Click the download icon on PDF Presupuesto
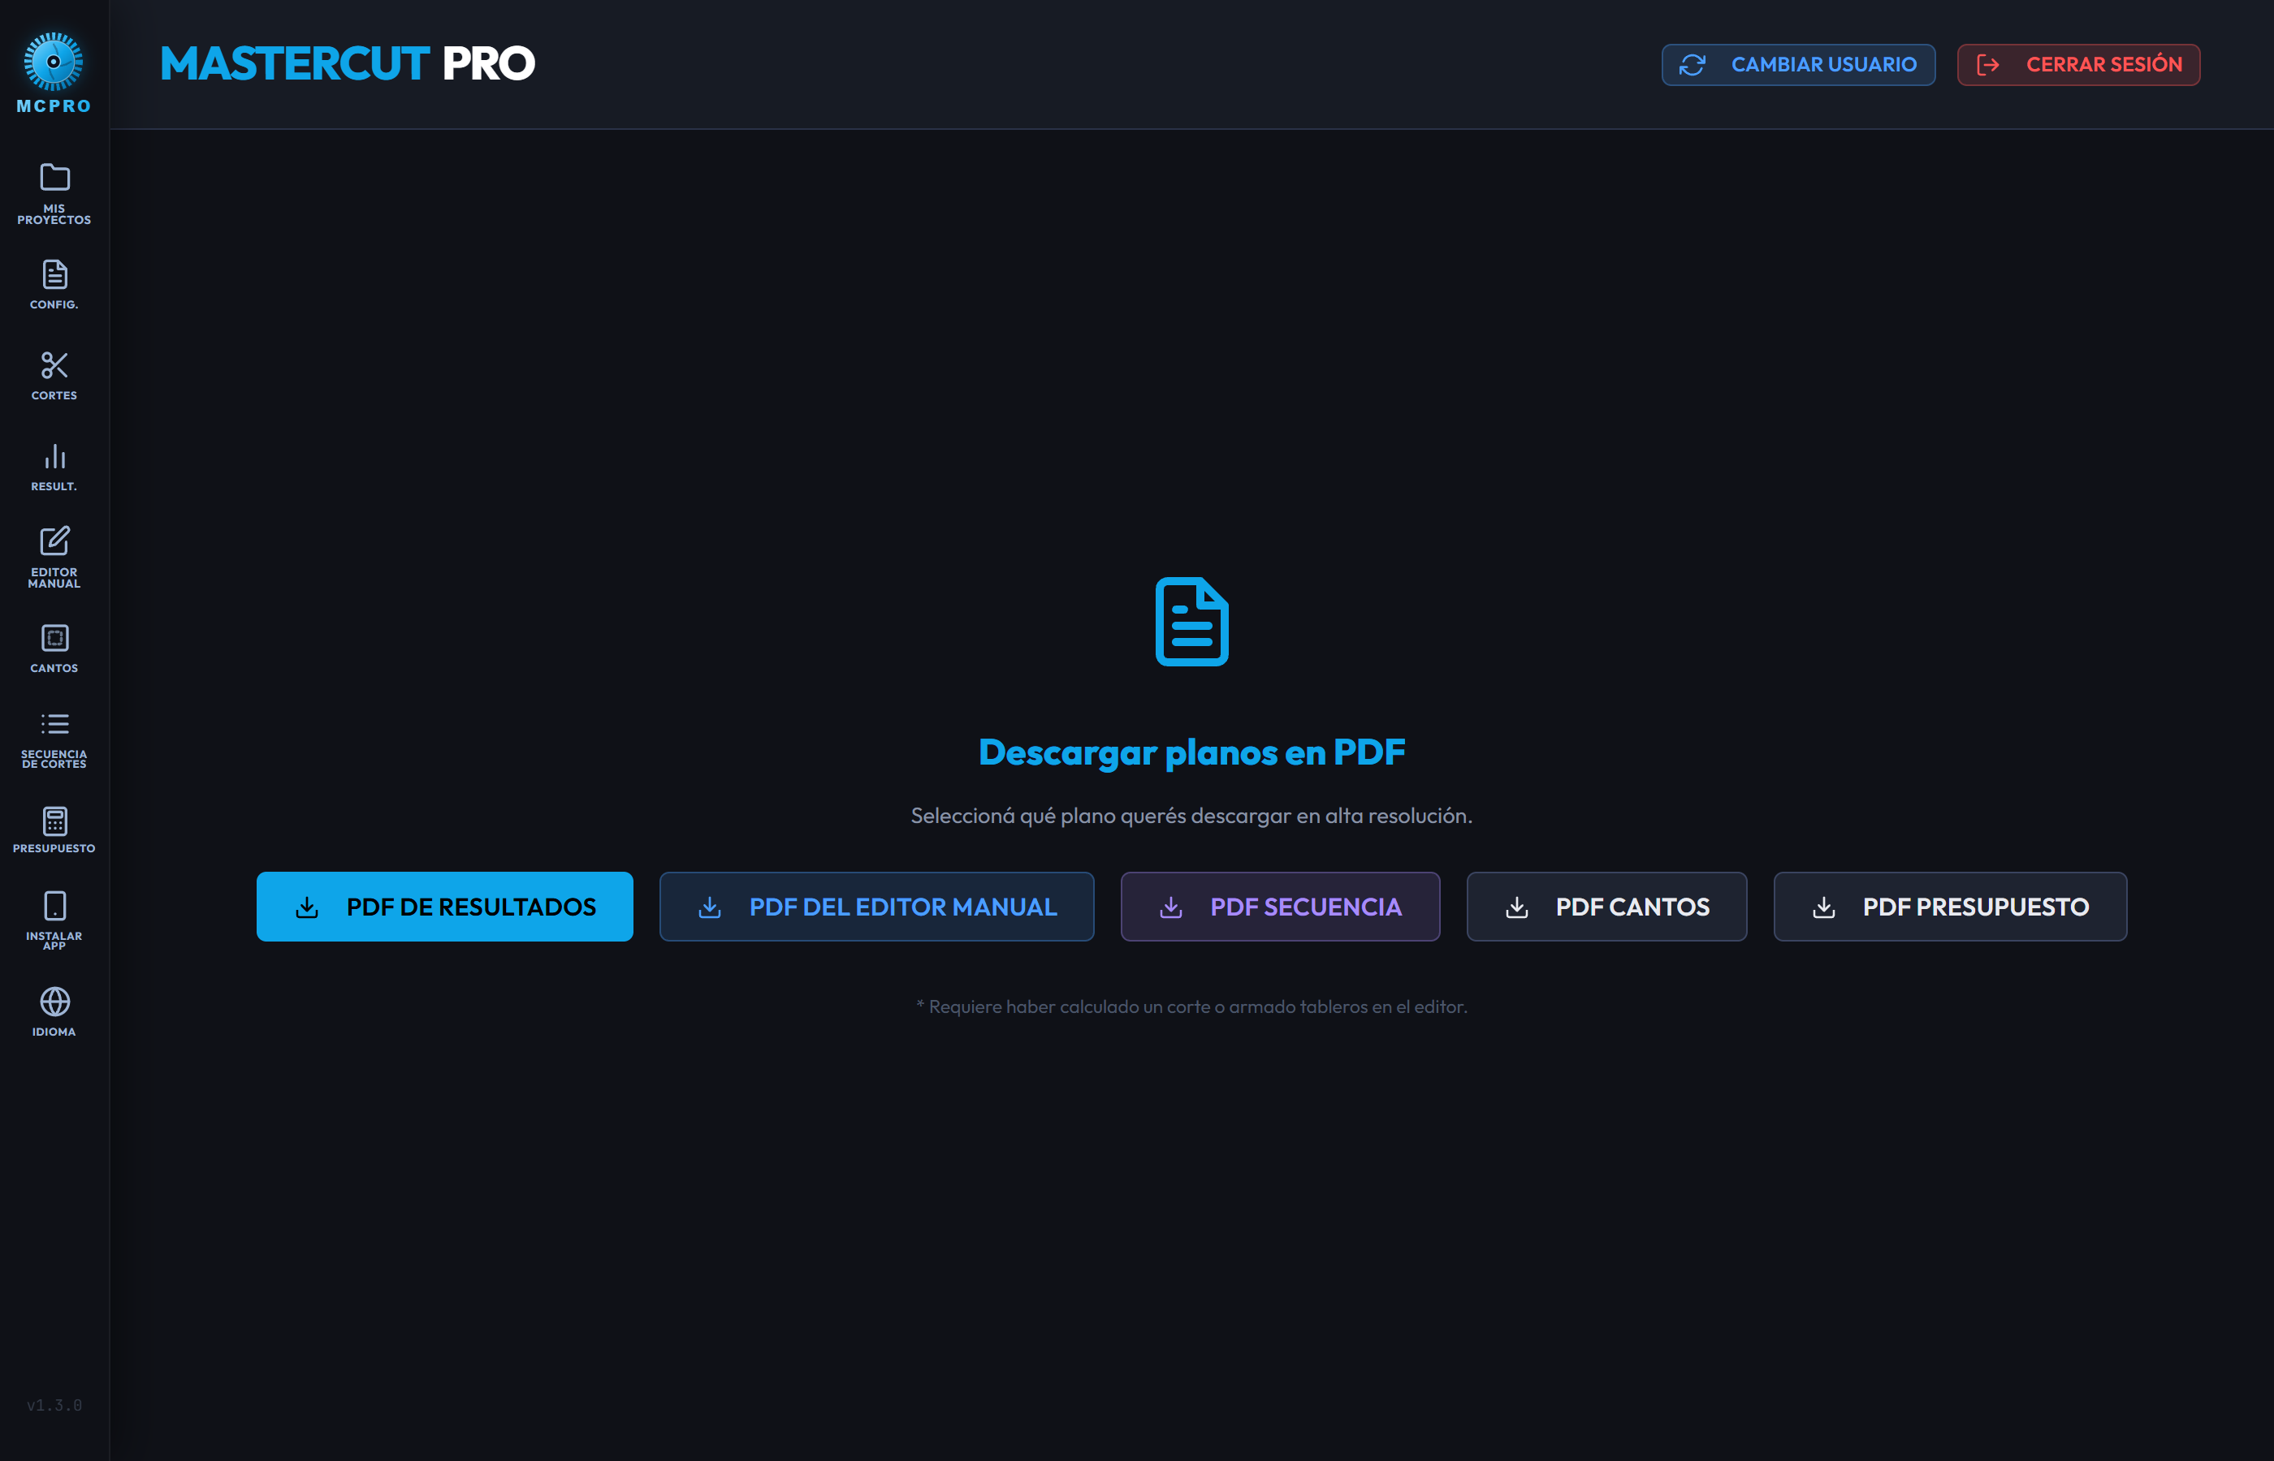2274x1461 pixels. click(1823, 908)
